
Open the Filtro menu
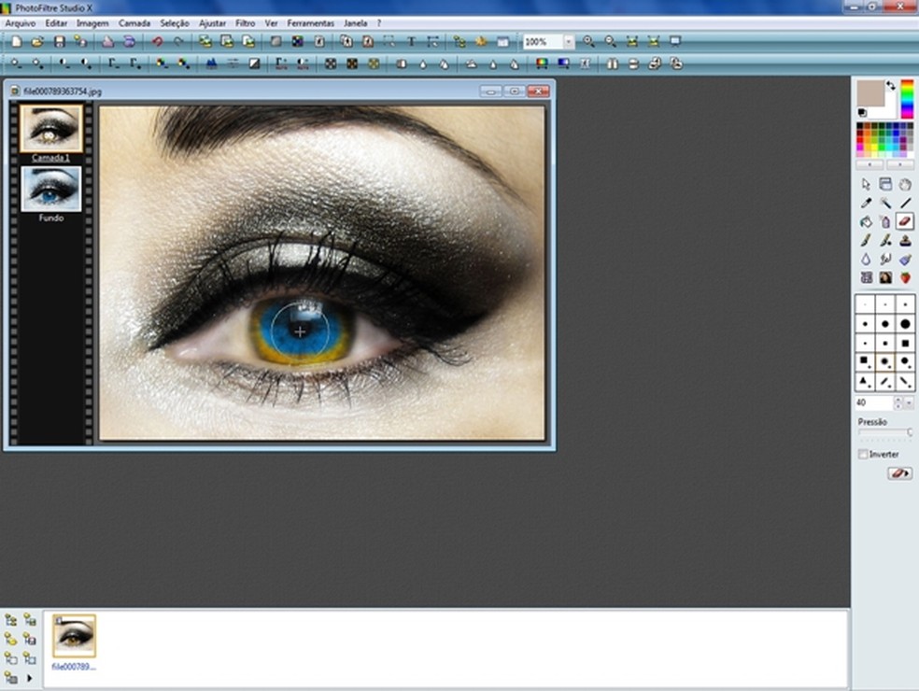[x=246, y=22]
